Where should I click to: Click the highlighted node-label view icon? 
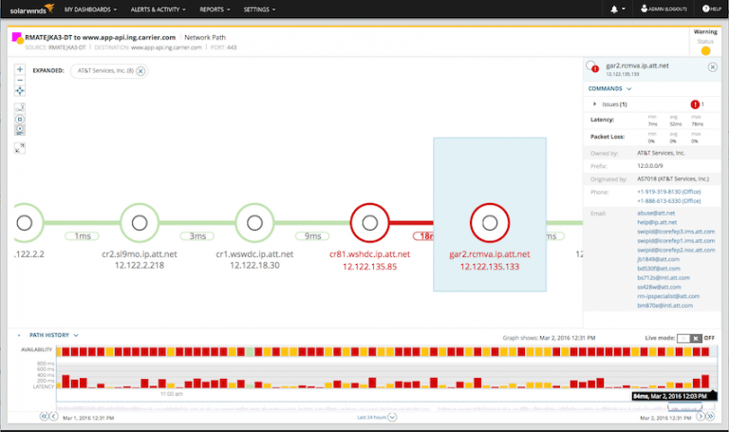coord(20,130)
